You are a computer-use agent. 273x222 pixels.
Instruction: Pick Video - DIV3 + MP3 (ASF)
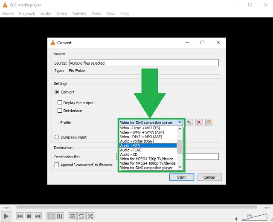point(148,137)
